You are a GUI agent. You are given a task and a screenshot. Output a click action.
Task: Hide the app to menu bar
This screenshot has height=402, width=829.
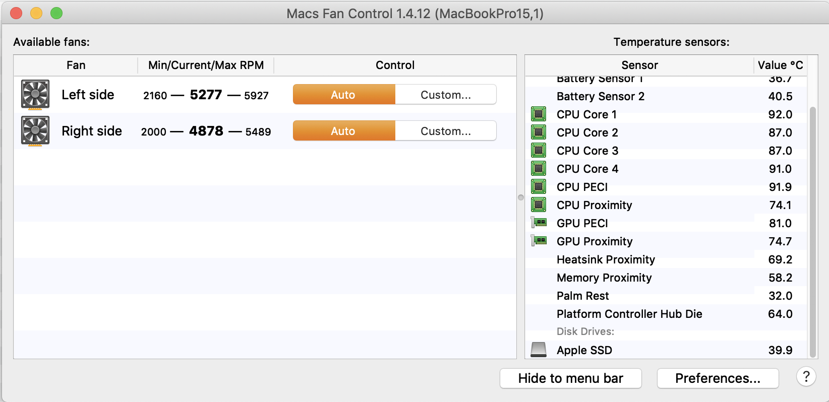(x=570, y=378)
